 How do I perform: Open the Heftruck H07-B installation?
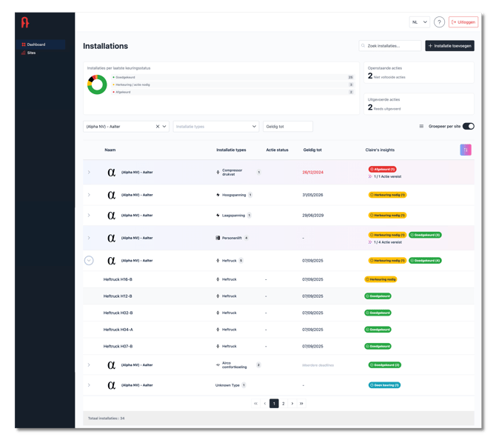point(118,347)
